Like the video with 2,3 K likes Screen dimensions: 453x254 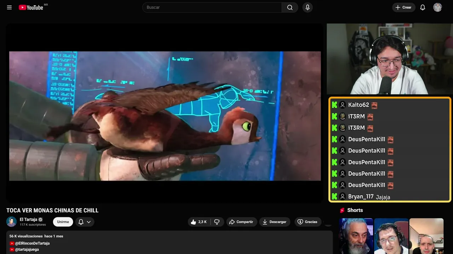coord(199,222)
